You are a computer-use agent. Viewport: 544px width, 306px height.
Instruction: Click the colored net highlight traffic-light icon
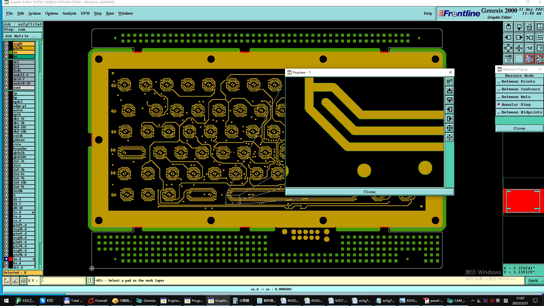point(530,59)
